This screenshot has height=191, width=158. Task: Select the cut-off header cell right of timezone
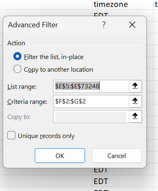(156, 4)
